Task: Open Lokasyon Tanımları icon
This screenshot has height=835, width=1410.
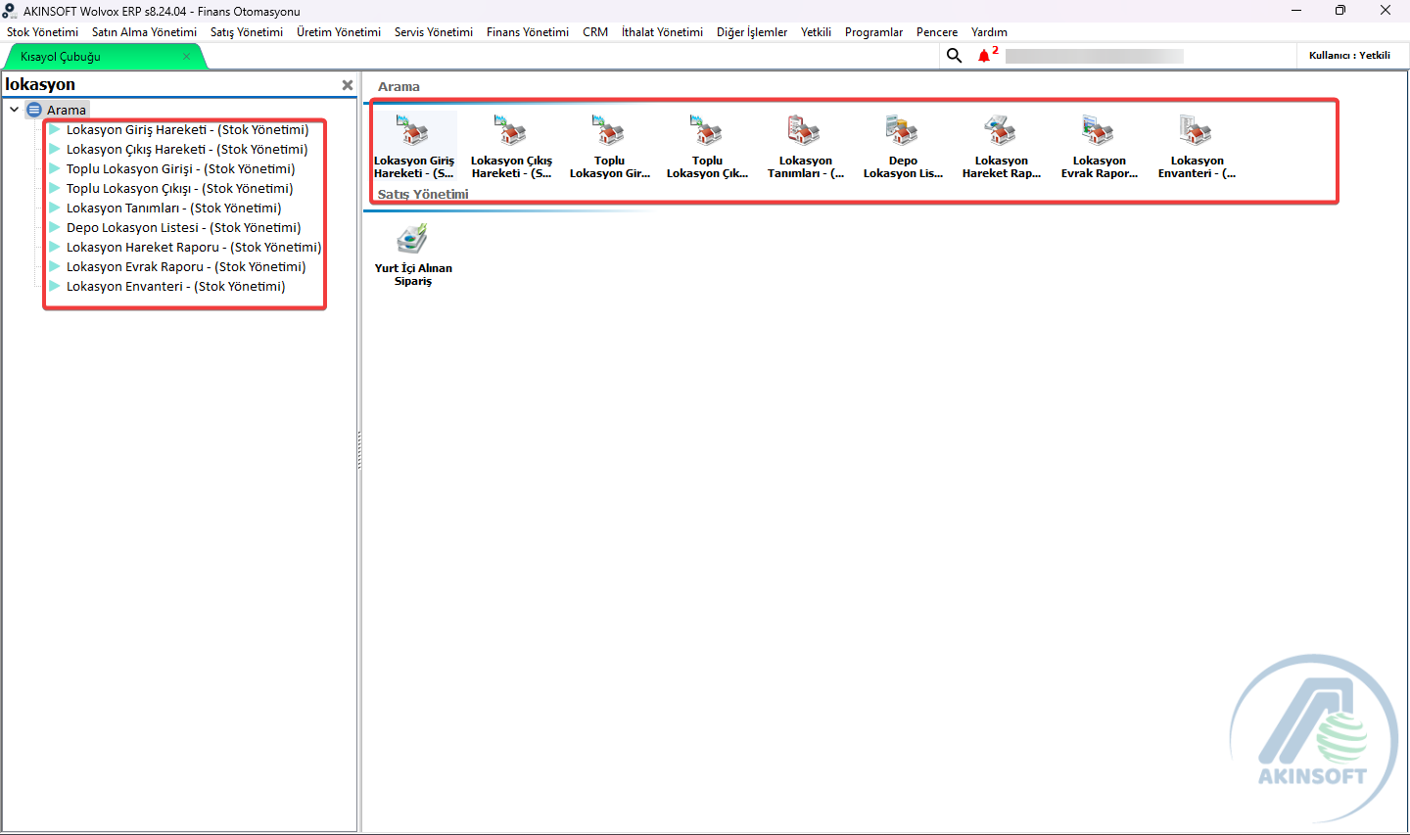Action: [x=805, y=146]
